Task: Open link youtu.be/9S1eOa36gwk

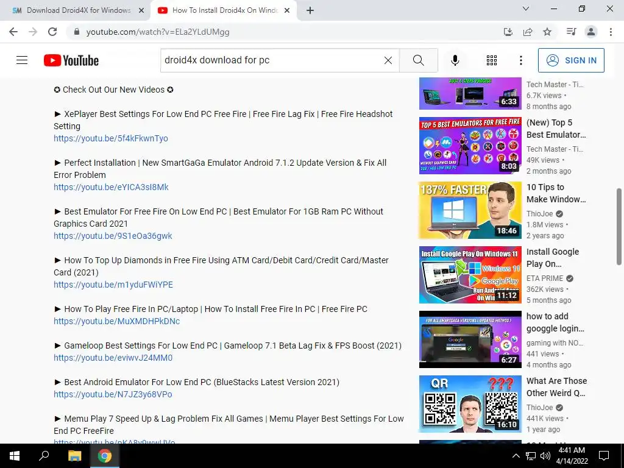Action: click(x=113, y=236)
